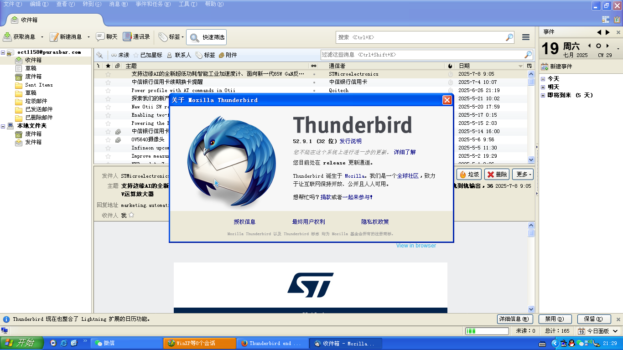Open the dropdown arrow next to 获取消息
This screenshot has height=350, width=623.
42,37
